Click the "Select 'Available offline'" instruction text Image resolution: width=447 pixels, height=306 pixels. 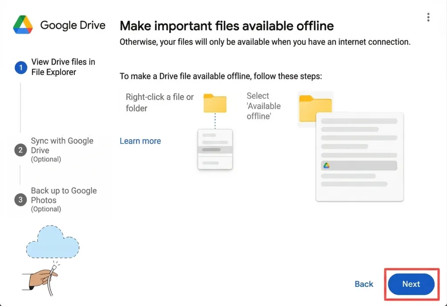pyautogui.click(x=263, y=106)
